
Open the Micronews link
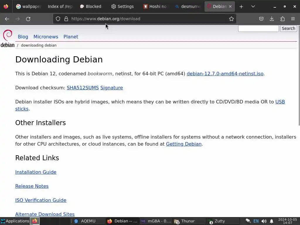pos(46,37)
